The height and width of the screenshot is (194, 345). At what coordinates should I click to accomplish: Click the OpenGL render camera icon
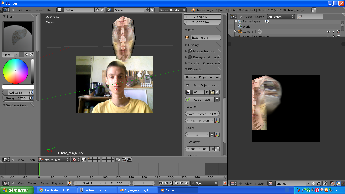pos(124,160)
